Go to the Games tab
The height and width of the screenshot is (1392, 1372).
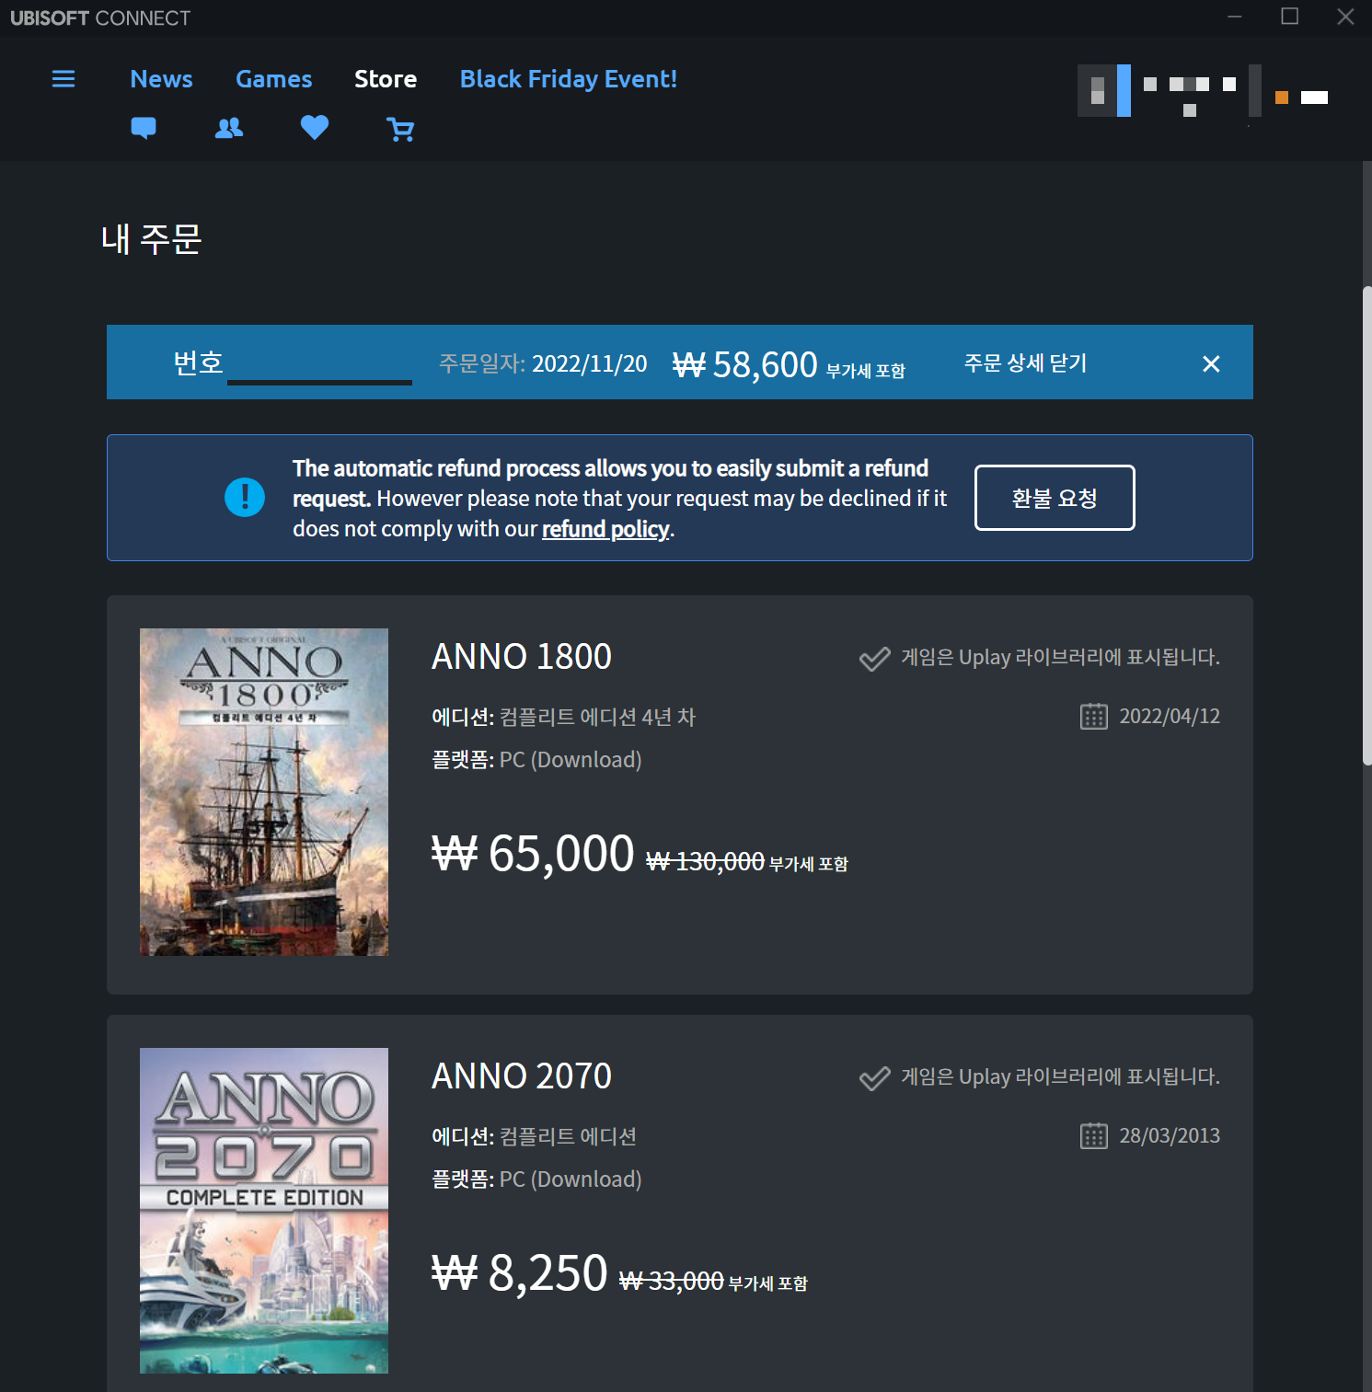(x=274, y=79)
